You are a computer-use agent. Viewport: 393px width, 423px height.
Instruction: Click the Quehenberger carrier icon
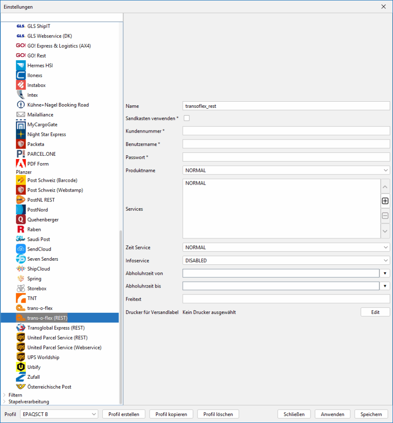(21, 220)
